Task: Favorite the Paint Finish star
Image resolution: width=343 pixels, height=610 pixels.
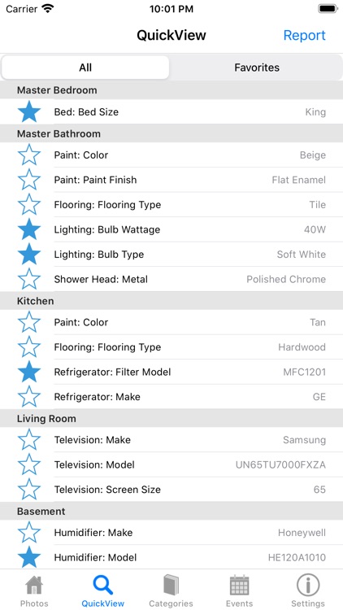Action: [29, 180]
